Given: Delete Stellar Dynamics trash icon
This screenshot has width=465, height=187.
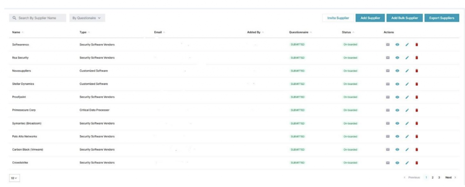Looking at the screenshot, I should 417,84.
